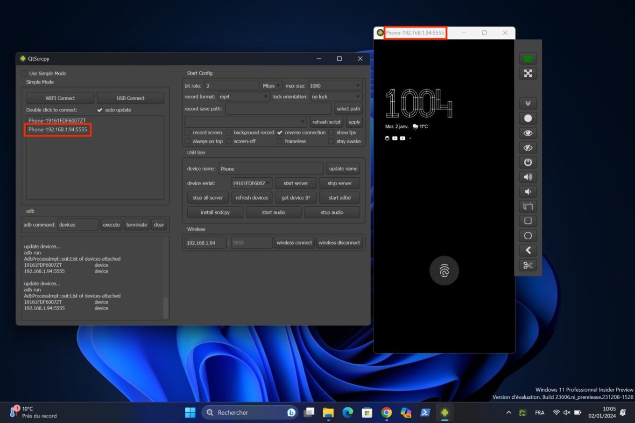Lower volume with the quiet speaker icon
The image size is (635, 423).
[x=528, y=192]
